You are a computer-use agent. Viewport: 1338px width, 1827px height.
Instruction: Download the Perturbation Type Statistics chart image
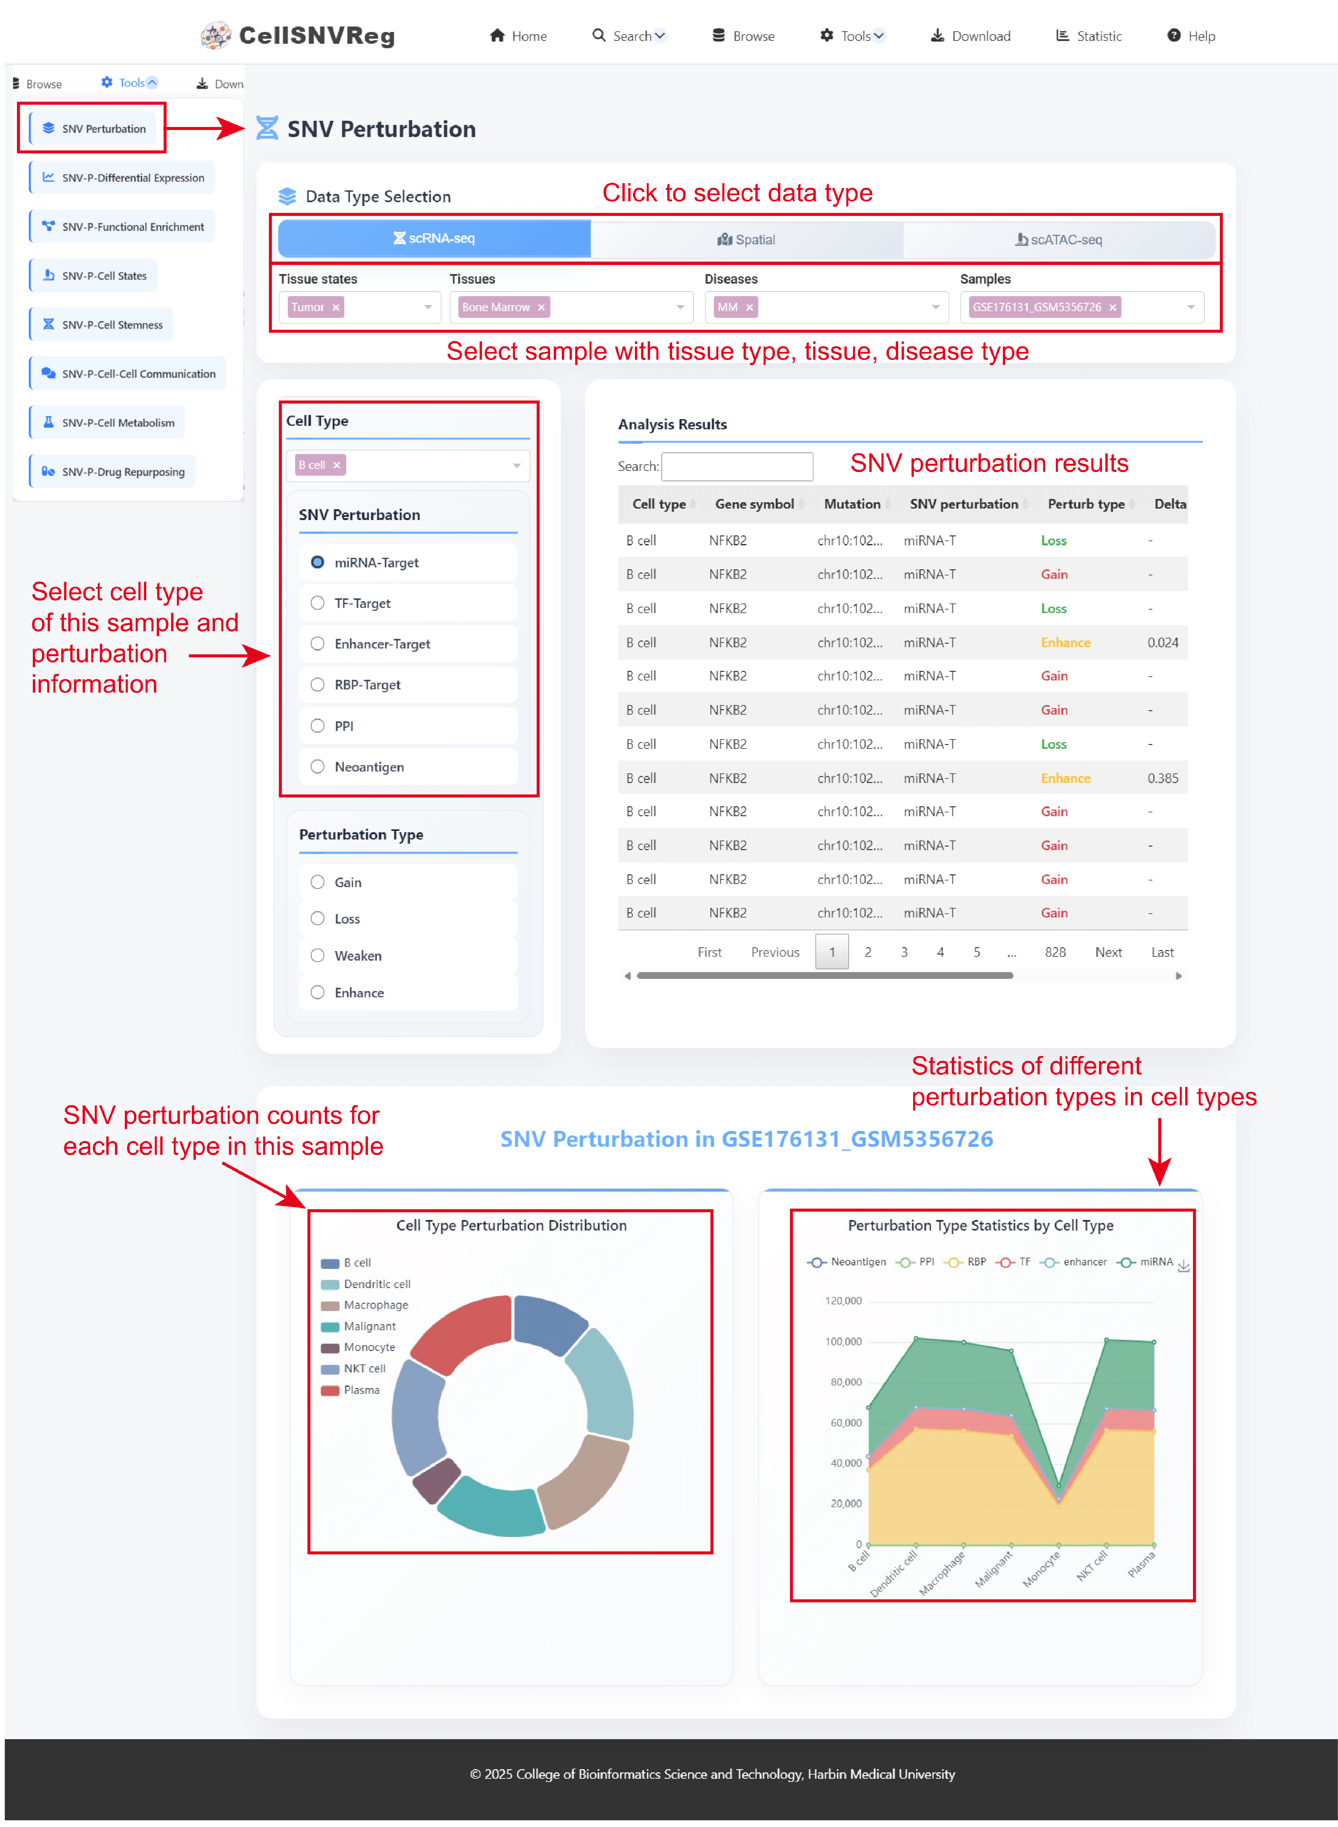1183,1266
